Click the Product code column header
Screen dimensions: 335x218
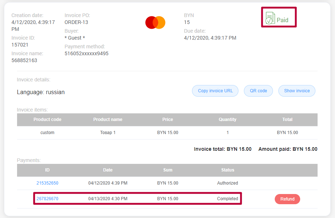pyautogui.click(x=47, y=119)
